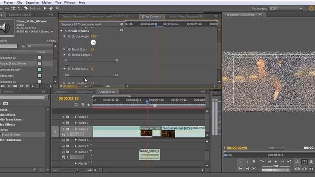Mute the Audio 4 track
Screen dimensions: 315x177
pyautogui.click(x=63, y=146)
